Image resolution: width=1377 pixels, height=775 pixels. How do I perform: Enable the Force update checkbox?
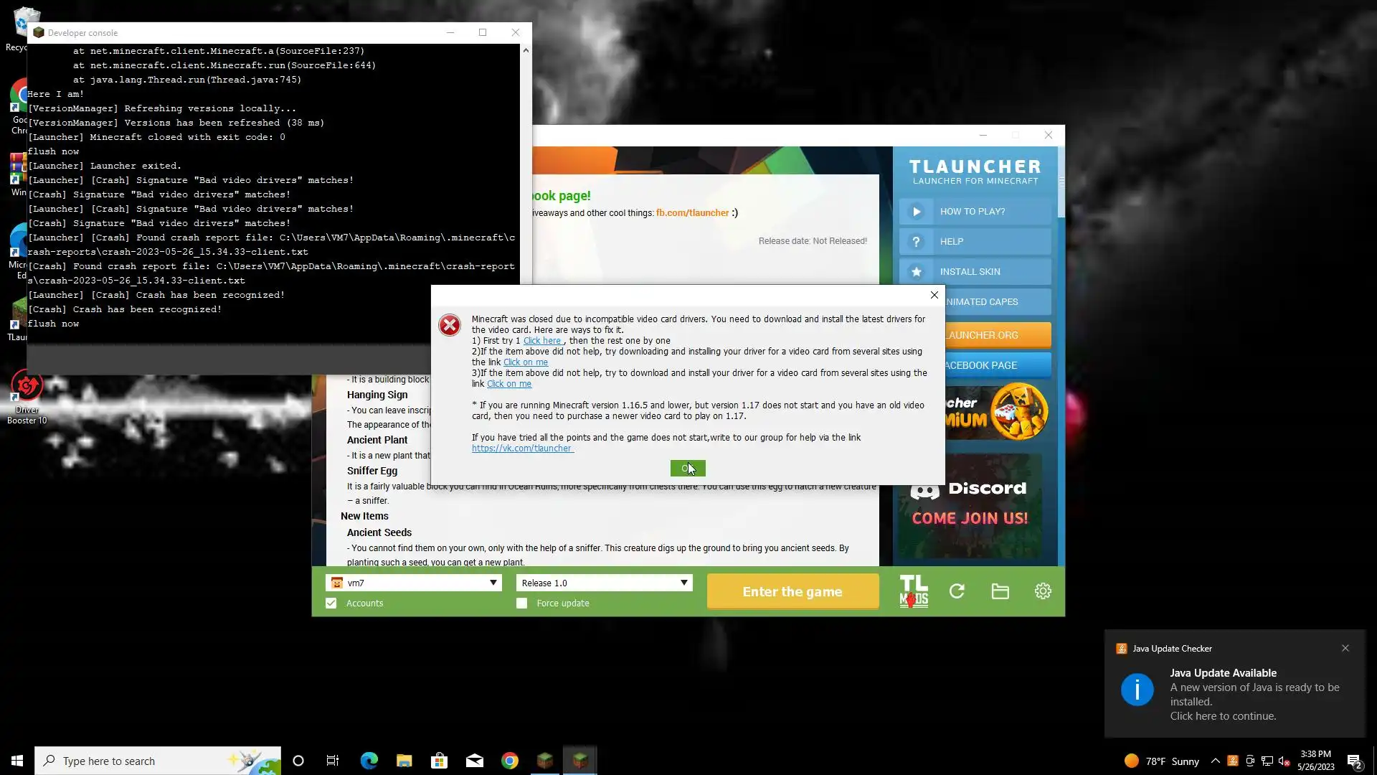[x=522, y=603]
